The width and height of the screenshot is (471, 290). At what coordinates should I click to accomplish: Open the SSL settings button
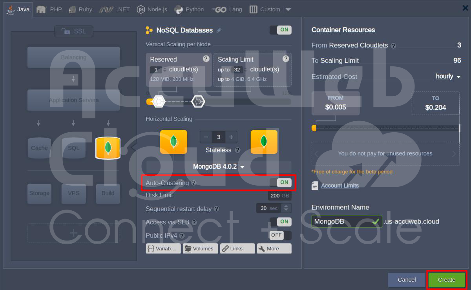[x=74, y=31]
